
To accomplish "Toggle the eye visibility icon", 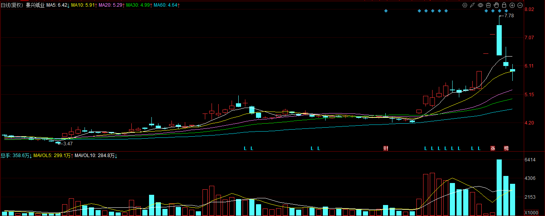I will 481,5.
